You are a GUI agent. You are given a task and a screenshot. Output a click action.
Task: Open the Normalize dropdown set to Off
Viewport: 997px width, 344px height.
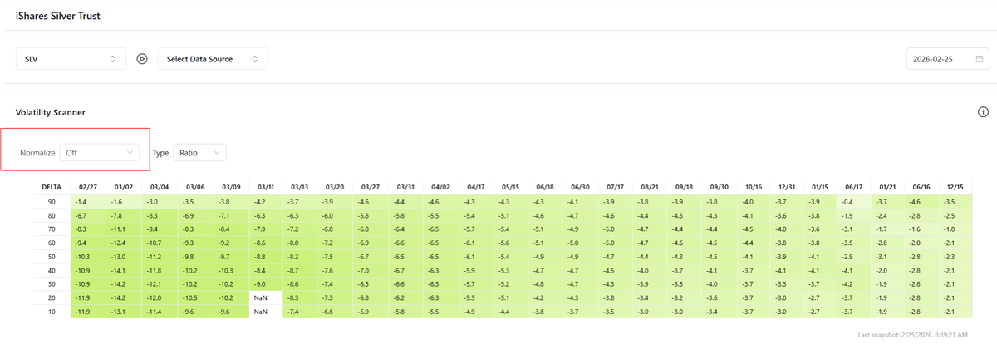(x=100, y=153)
